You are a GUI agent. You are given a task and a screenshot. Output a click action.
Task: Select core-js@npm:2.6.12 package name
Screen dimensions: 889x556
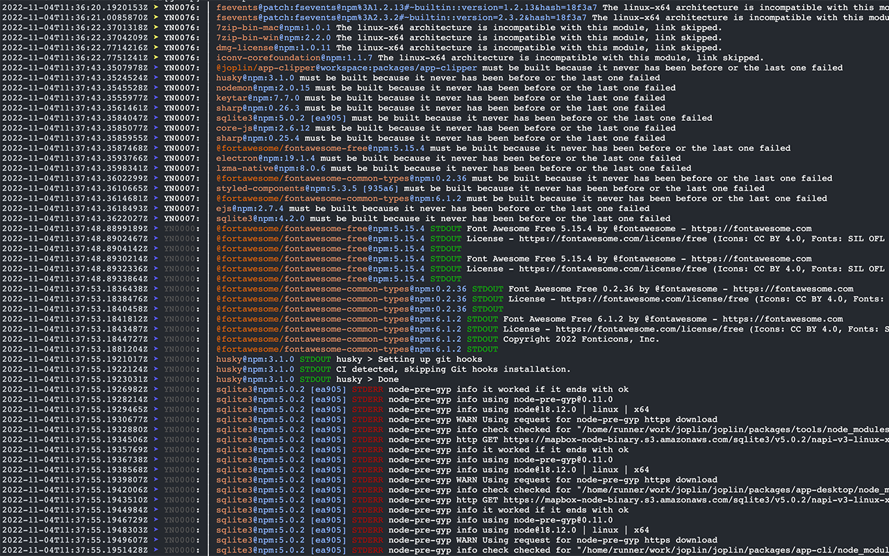tap(263, 129)
